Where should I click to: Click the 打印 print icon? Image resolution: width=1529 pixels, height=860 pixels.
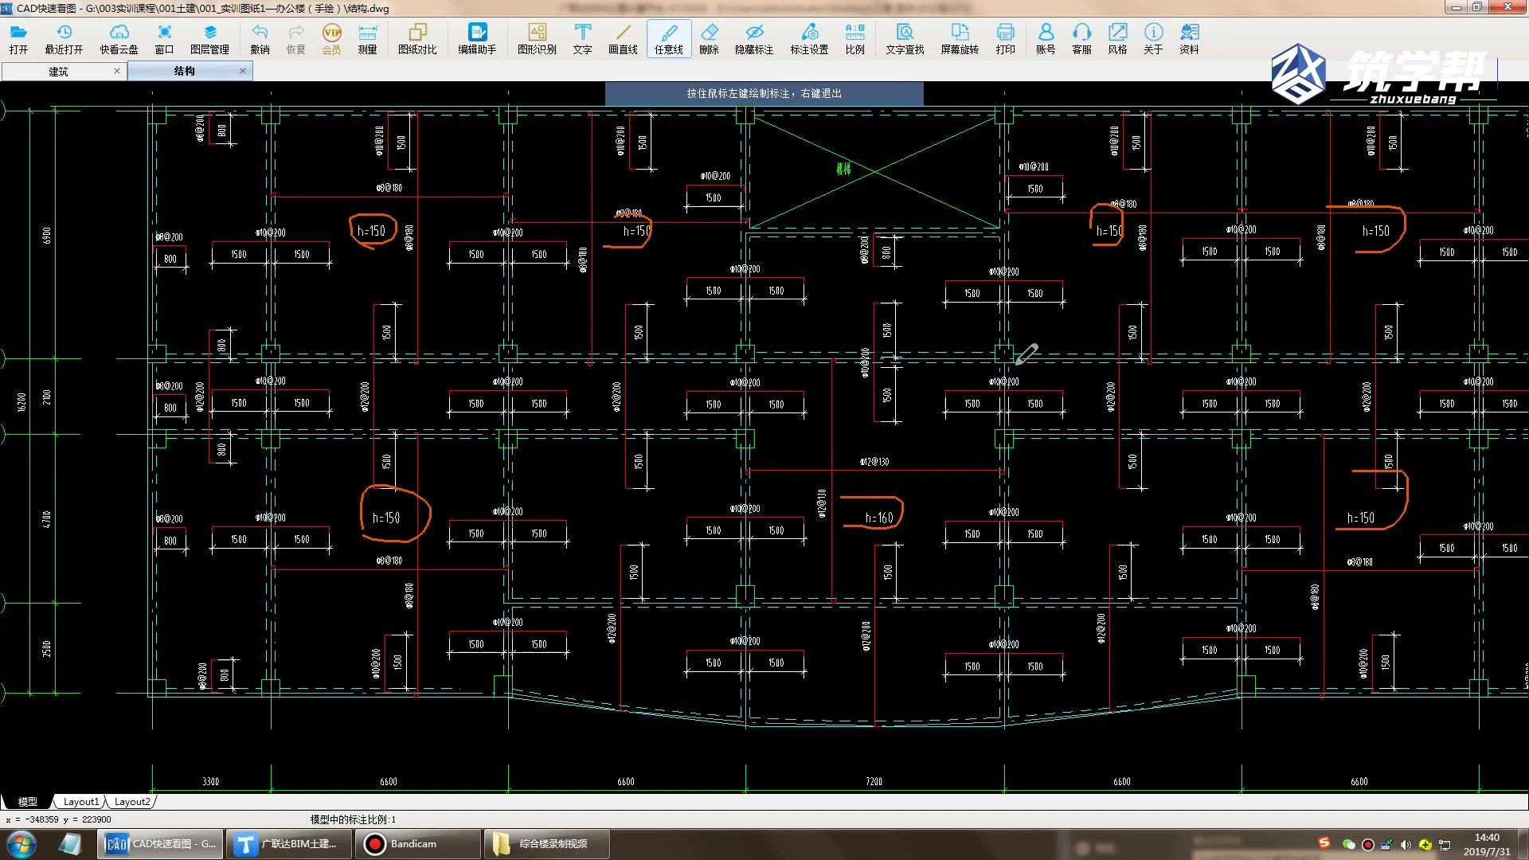click(1005, 38)
